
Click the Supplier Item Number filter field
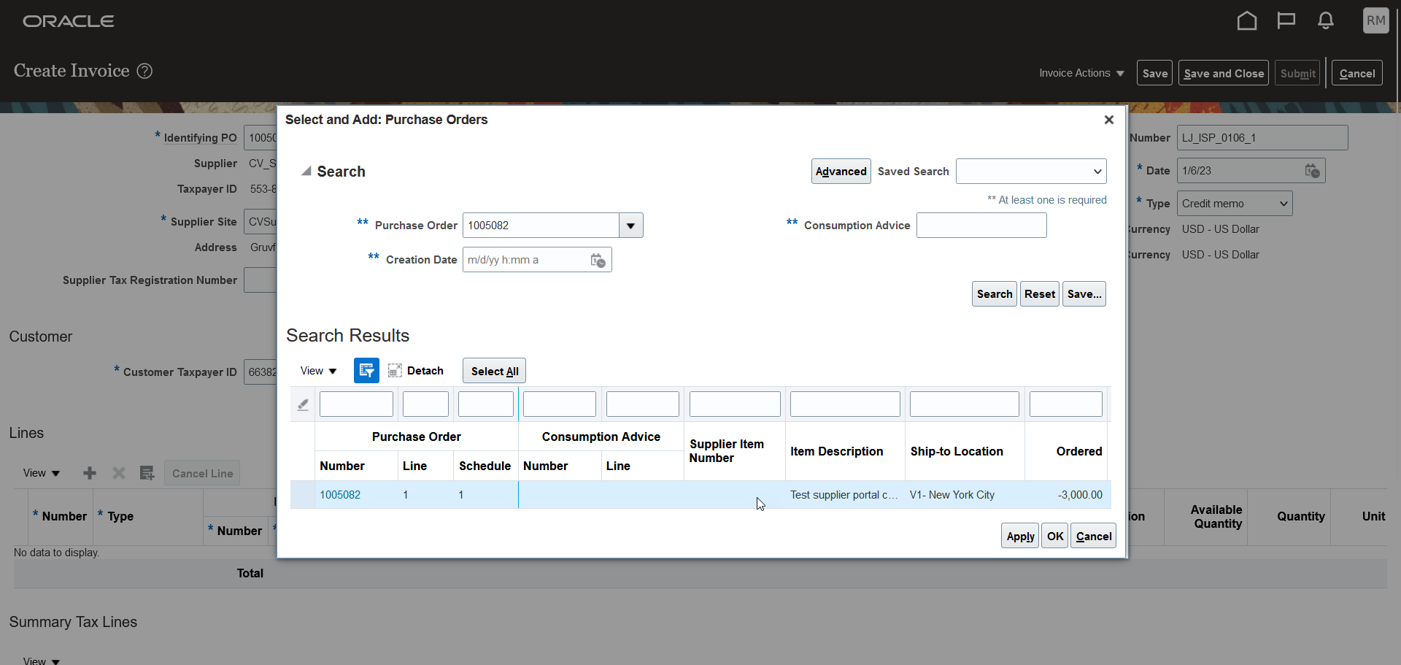(x=735, y=404)
